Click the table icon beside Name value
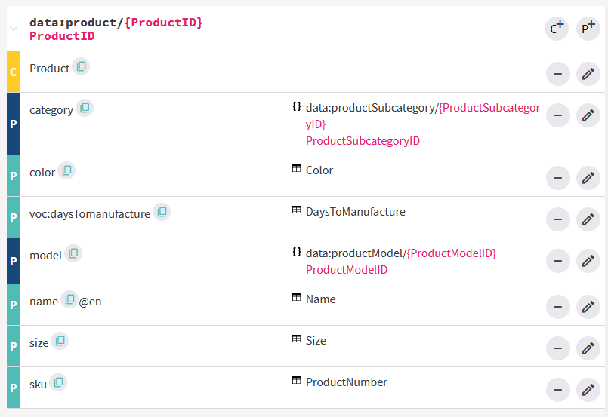 (x=296, y=297)
